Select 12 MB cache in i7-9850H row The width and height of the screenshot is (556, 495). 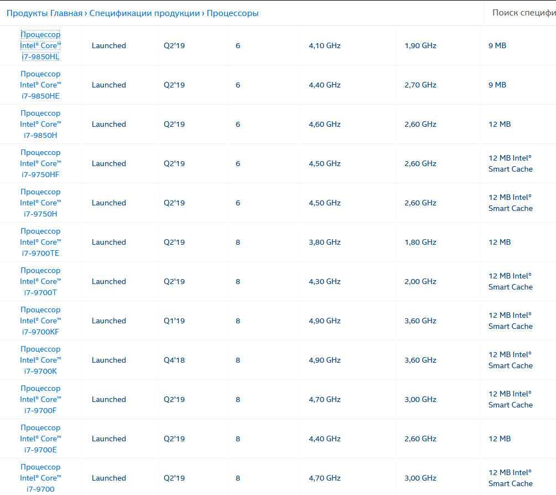[x=500, y=124]
